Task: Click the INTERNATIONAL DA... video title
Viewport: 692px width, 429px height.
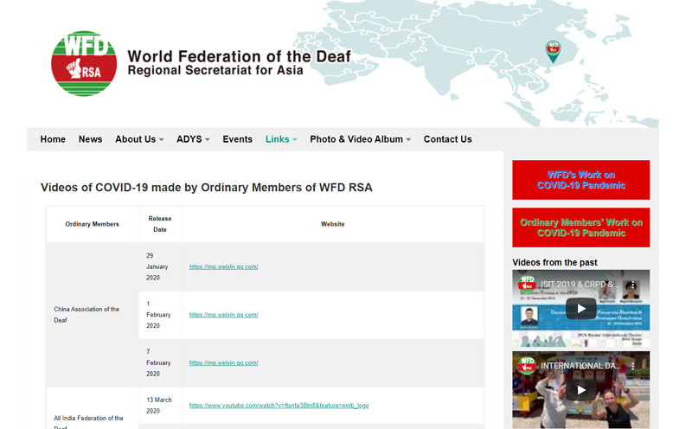Action: coord(580,366)
